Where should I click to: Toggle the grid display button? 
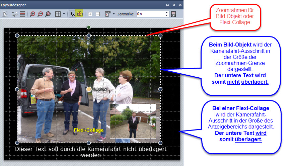pyautogui.click(x=58, y=14)
